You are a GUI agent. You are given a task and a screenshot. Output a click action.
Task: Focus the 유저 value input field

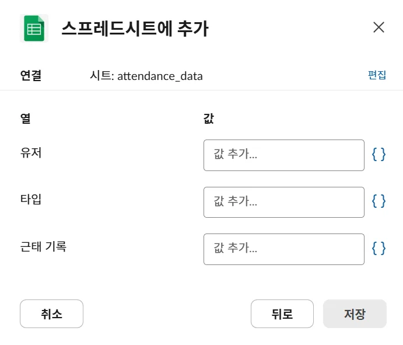tap(283, 155)
